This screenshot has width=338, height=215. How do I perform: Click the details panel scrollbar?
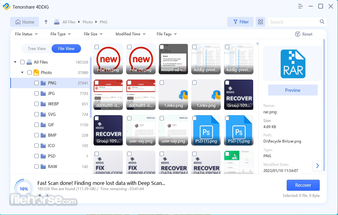324,105
